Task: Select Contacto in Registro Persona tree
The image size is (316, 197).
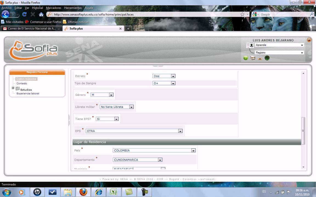Action: click(x=22, y=83)
